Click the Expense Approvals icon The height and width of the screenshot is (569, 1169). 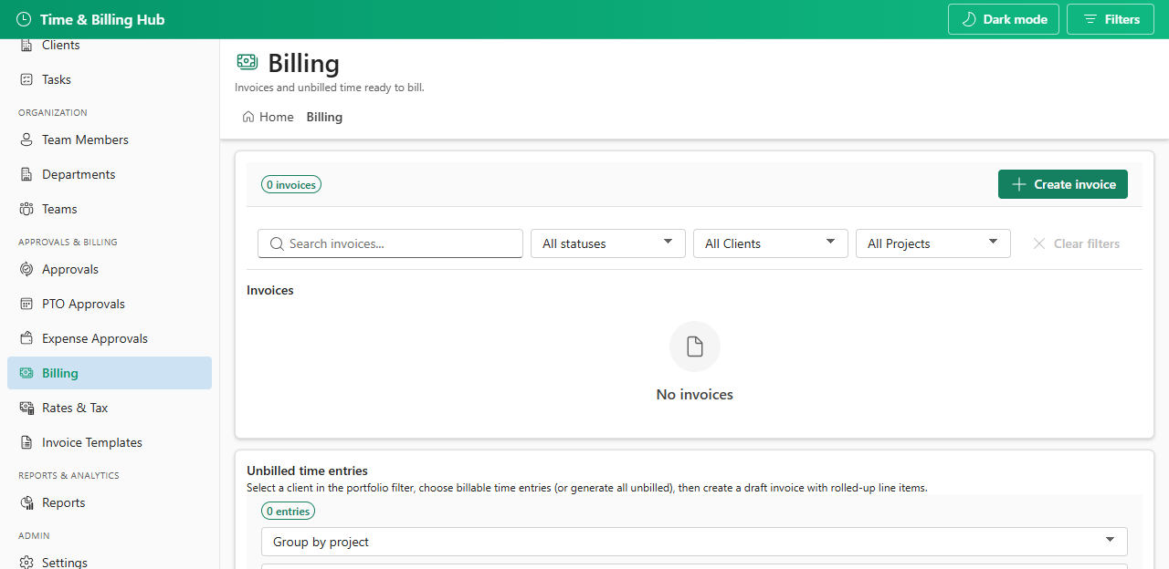pyautogui.click(x=26, y=338)
